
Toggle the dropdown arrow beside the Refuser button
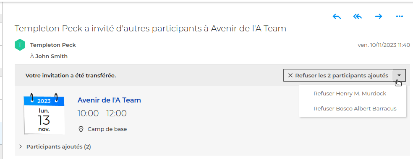399,76
